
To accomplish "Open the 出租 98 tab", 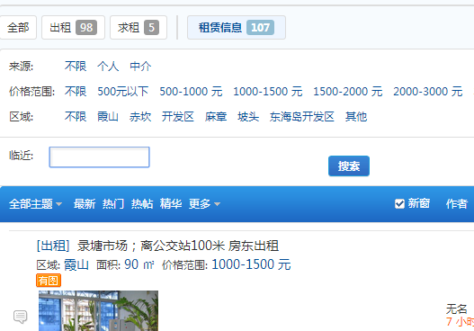I will tap(73, 28).
